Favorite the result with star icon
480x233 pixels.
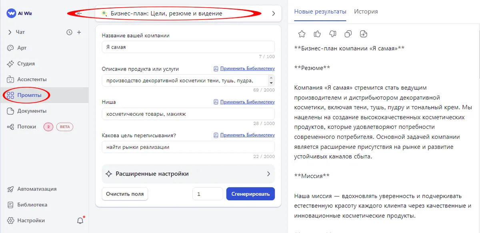tap(302, 34)
